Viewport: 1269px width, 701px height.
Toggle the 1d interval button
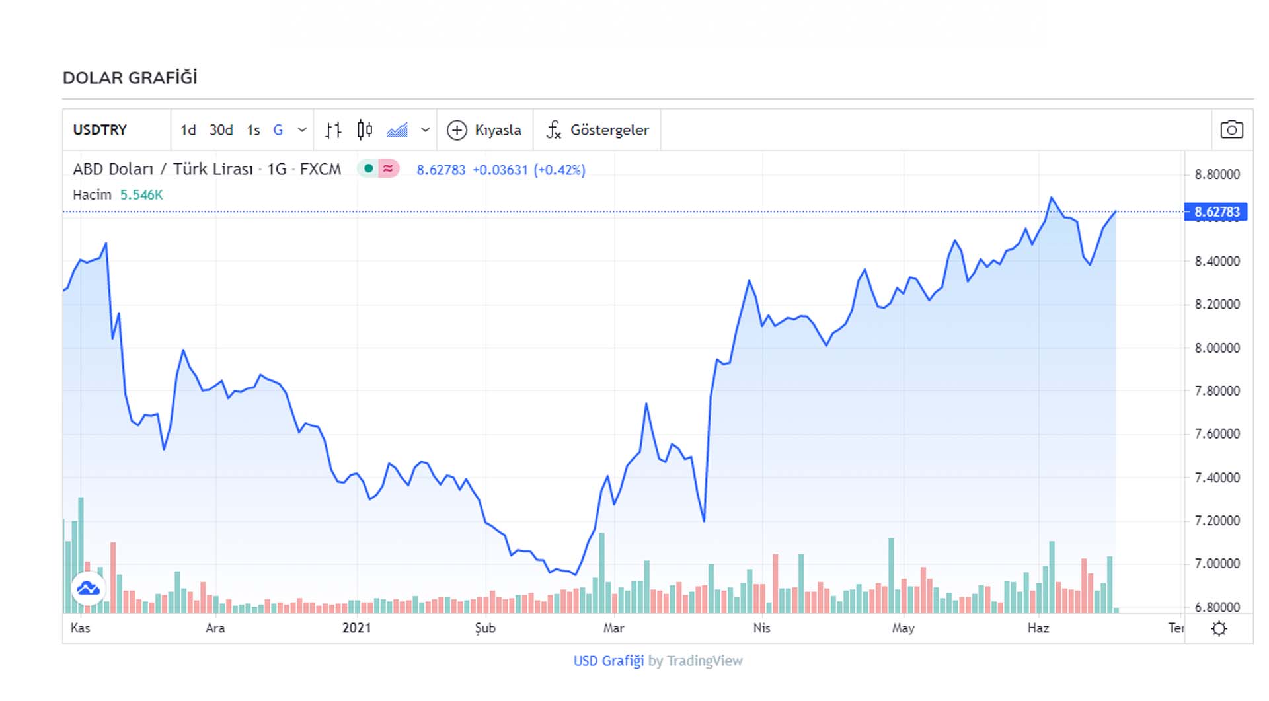[188, 130]
